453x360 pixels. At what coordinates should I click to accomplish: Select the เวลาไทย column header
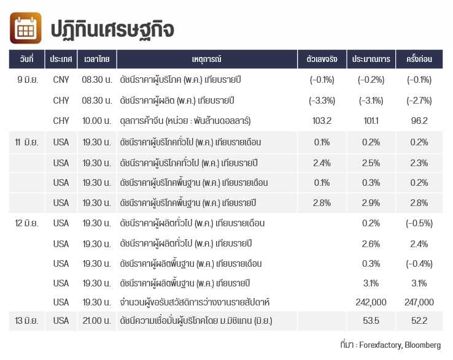(97, 59)
